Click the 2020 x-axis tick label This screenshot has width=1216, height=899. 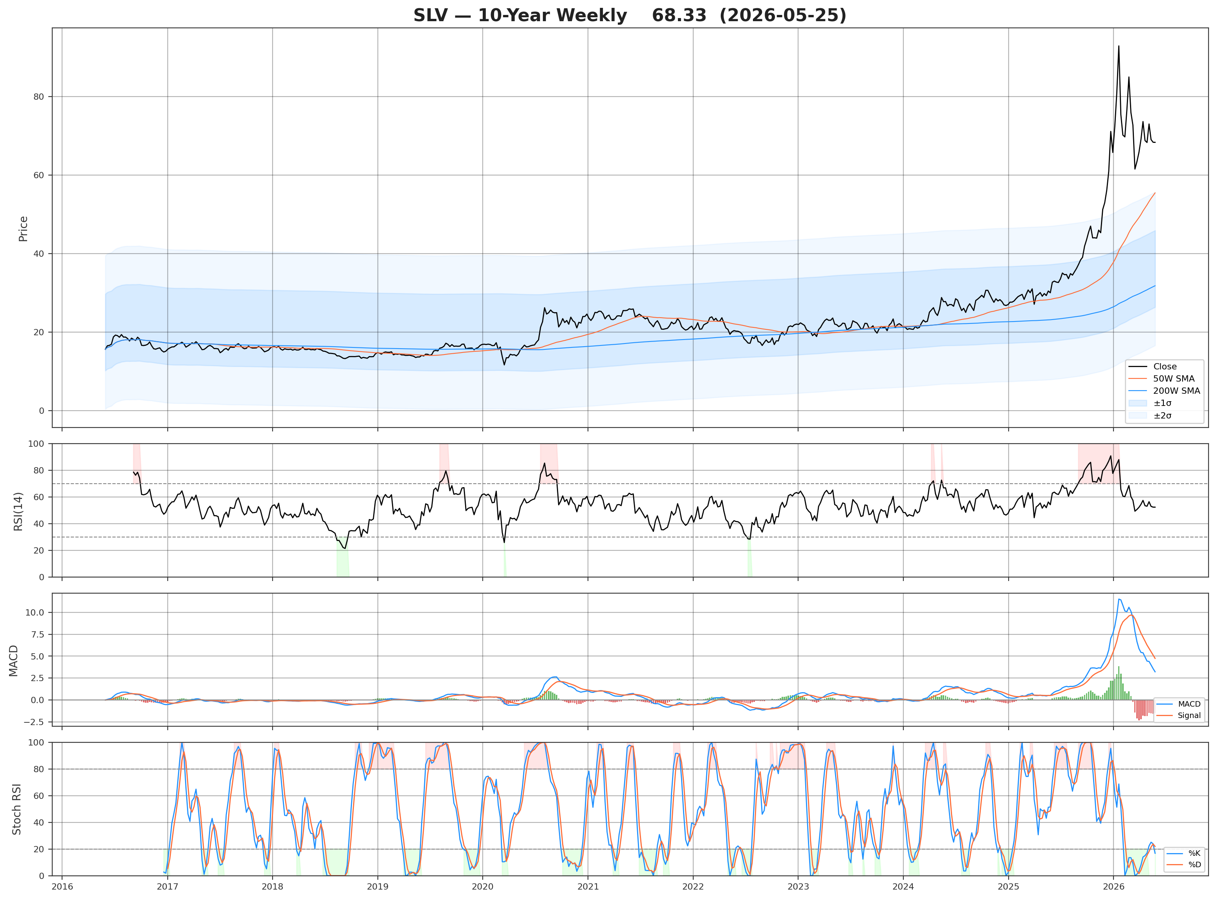pyautogui.click(x=483, y=887)
